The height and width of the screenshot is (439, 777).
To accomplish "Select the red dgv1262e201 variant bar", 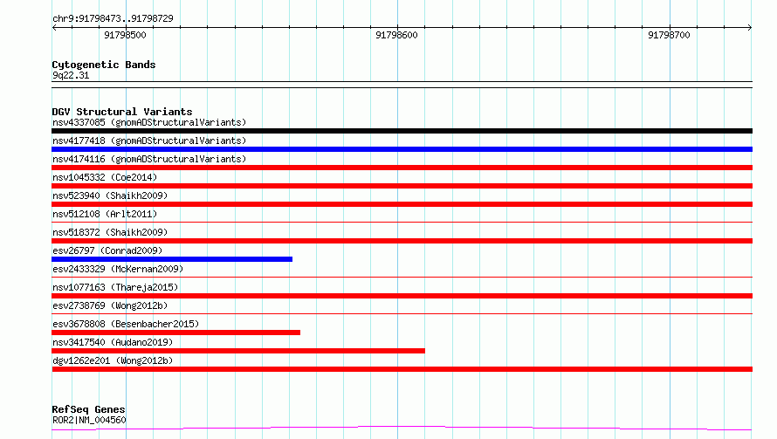I will click(402, 369).
